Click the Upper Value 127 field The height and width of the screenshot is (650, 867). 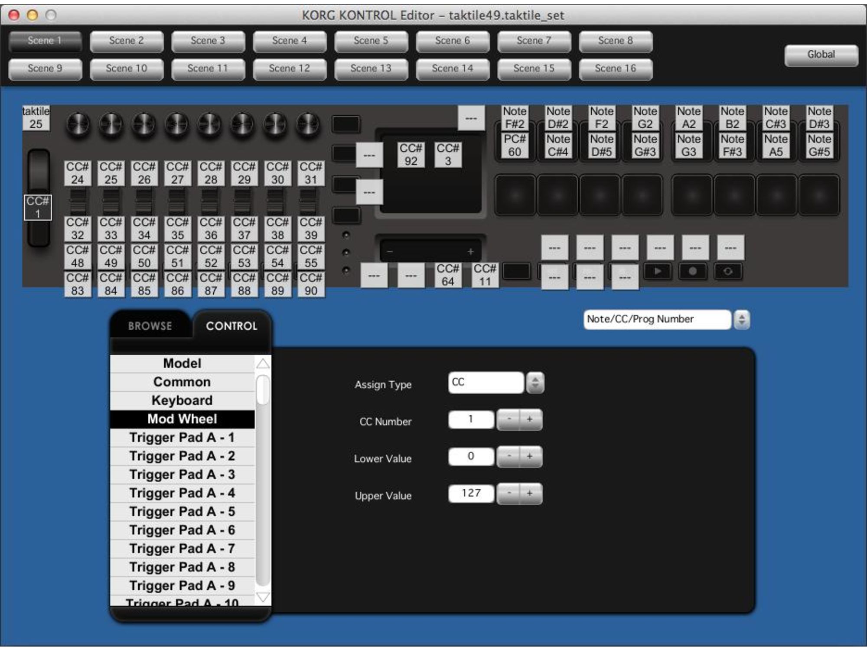click(x=471, y=494)
